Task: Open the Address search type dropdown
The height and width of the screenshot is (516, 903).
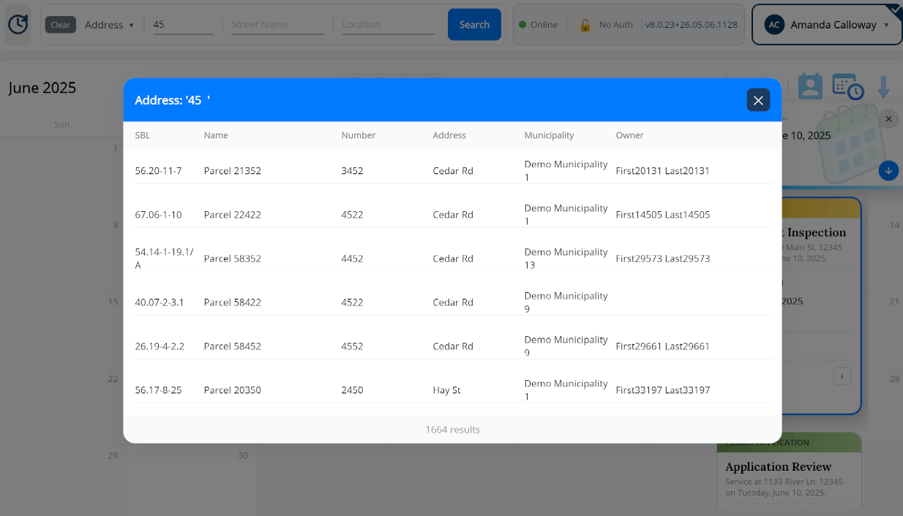Action: point(109,25)
